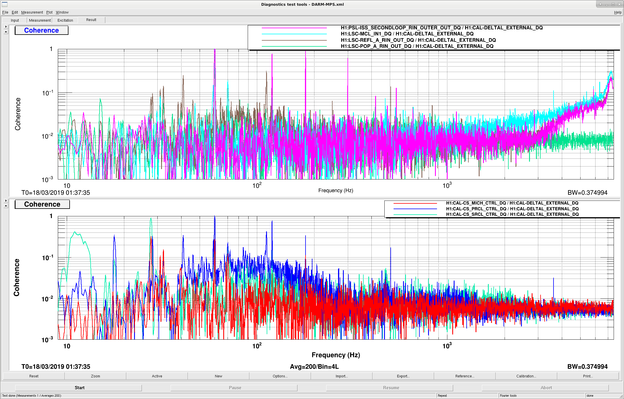Open the Calibration... dialog button
The height and width of the screenshot is (399, 624).
click(x=526, y=376)
